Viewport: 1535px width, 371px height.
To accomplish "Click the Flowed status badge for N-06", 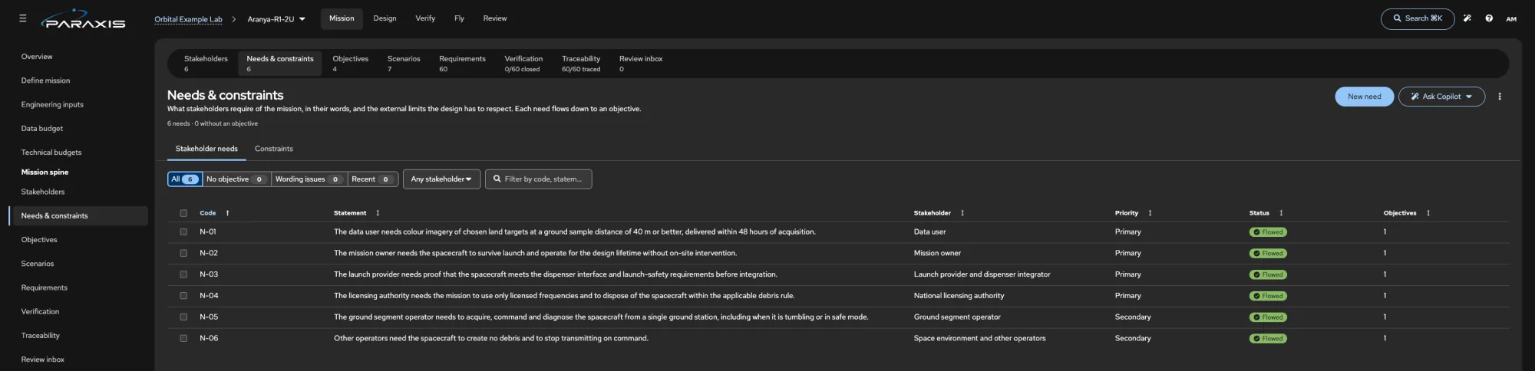I will (1268, 339).
